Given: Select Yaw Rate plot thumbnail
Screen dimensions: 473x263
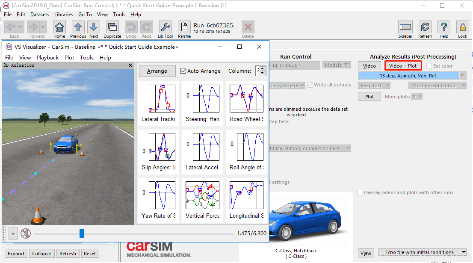Looking at the screenshot, I should (x=159, y=200).
